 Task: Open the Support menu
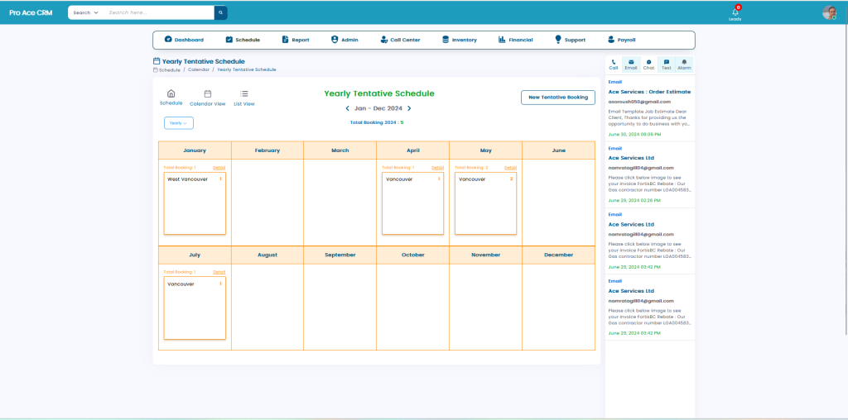[570, 40]
